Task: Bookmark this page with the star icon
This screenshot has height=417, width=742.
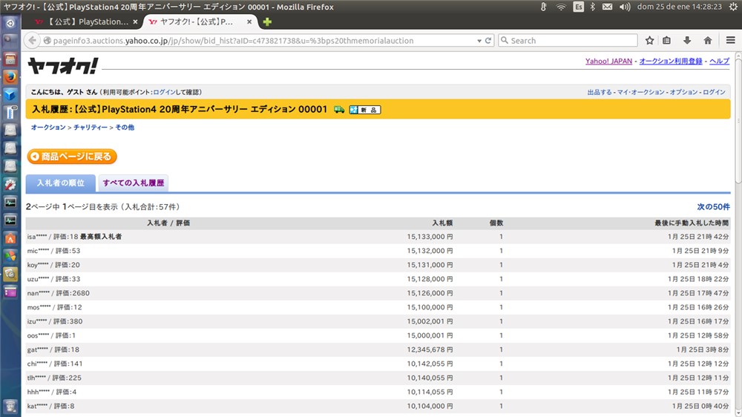Action: 650,41
